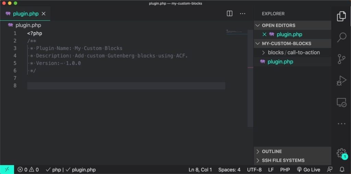This screenshot has height=174, width=351.
Task: Select plugin.php in the breadcrumb
Action: [x=28, y=25]
